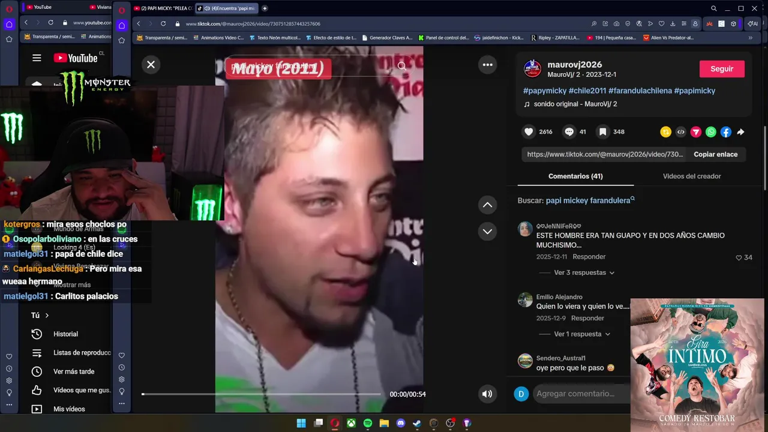Click the embed code icon
Viewport: 768px width, 432px height.
[680, 132]
